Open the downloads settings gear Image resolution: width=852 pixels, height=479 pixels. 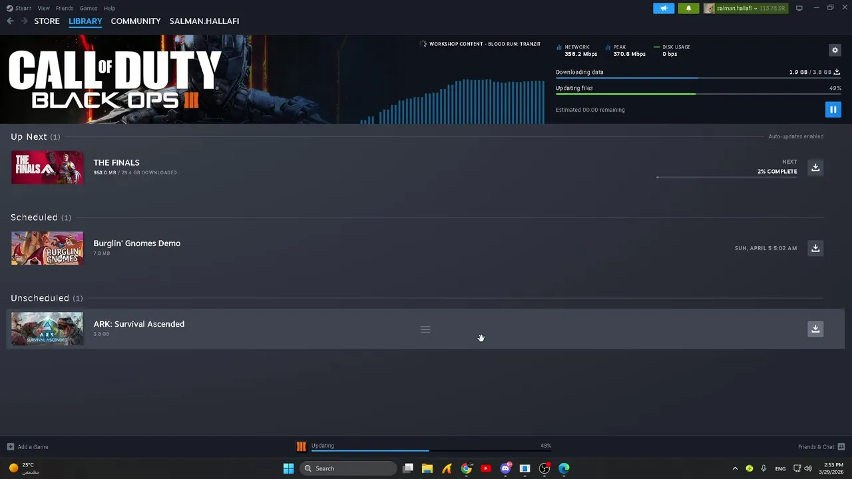click(835, 50)
